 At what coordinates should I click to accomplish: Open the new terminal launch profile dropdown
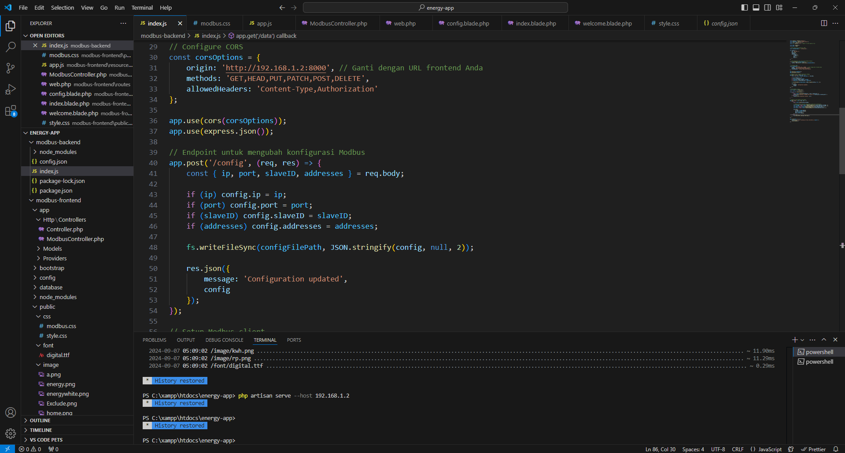(802, 340)
